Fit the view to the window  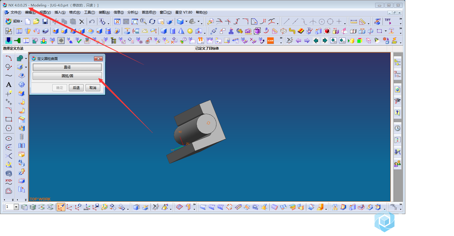click(x=117, y=21)
